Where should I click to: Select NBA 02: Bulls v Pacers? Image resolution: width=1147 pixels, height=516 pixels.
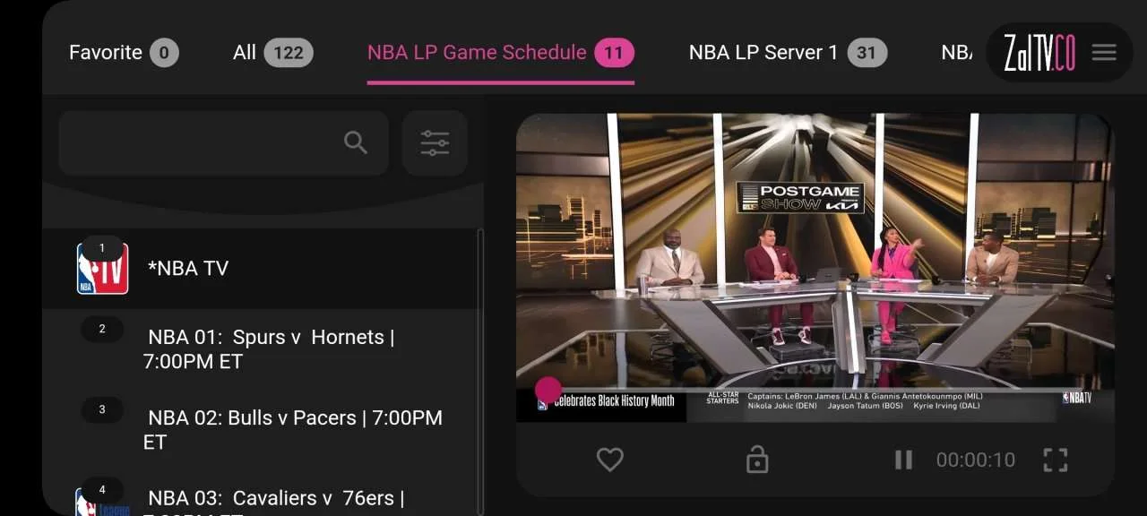(261, 430)
